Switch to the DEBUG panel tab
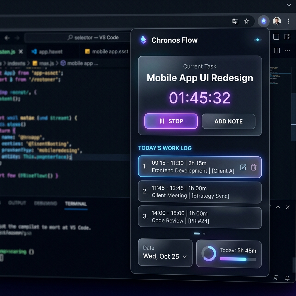The image size is (296, 296). [45, 203]
